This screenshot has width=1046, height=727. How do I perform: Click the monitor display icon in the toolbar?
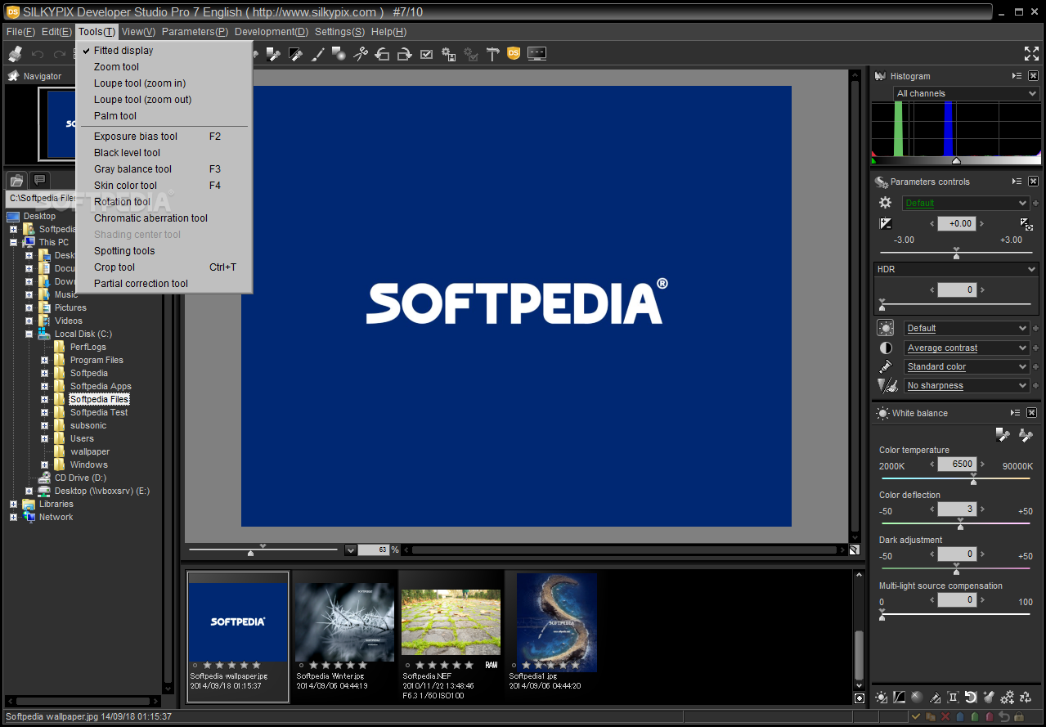(536, 54)
